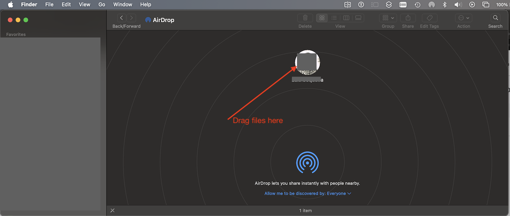Open the Go menu

click(102, 5)
